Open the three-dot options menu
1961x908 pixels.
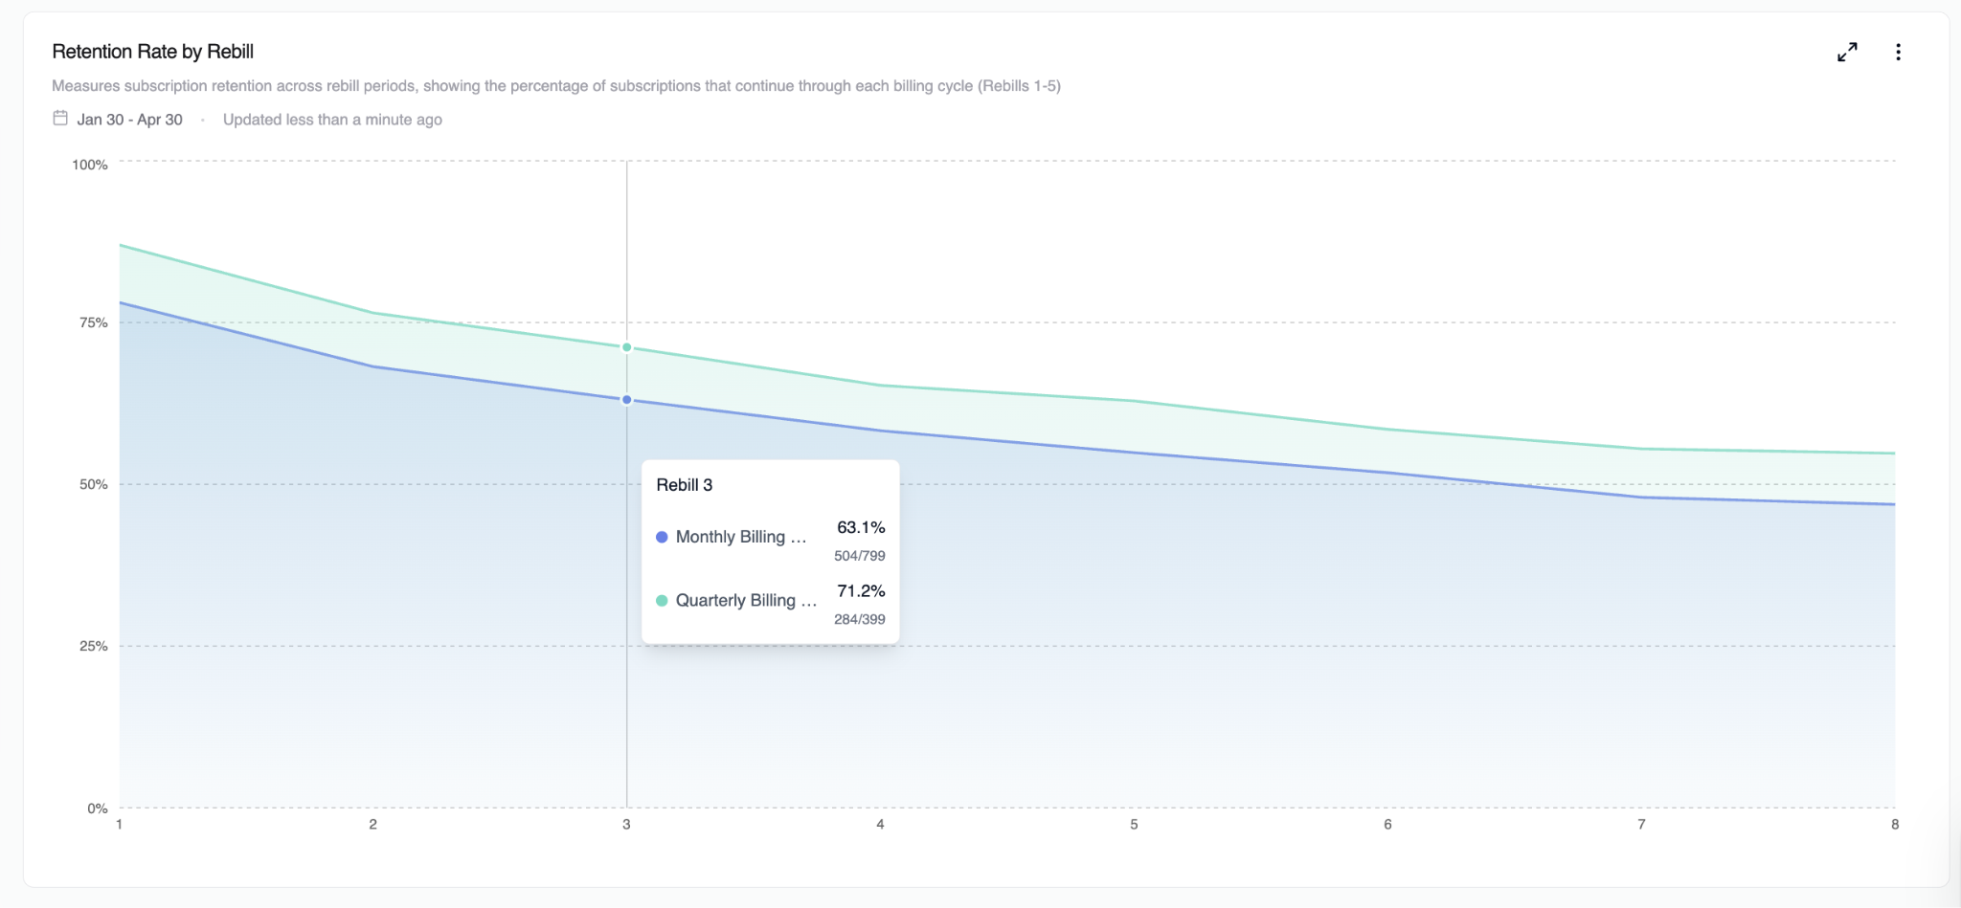(x=1898, y=52)
